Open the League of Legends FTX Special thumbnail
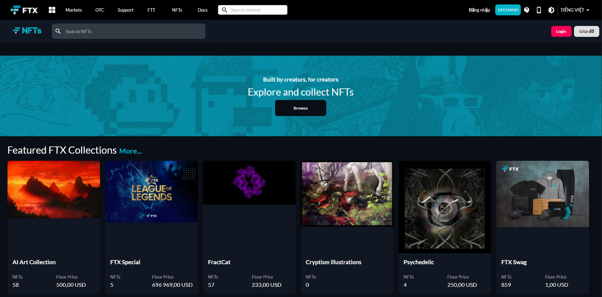 152,192
